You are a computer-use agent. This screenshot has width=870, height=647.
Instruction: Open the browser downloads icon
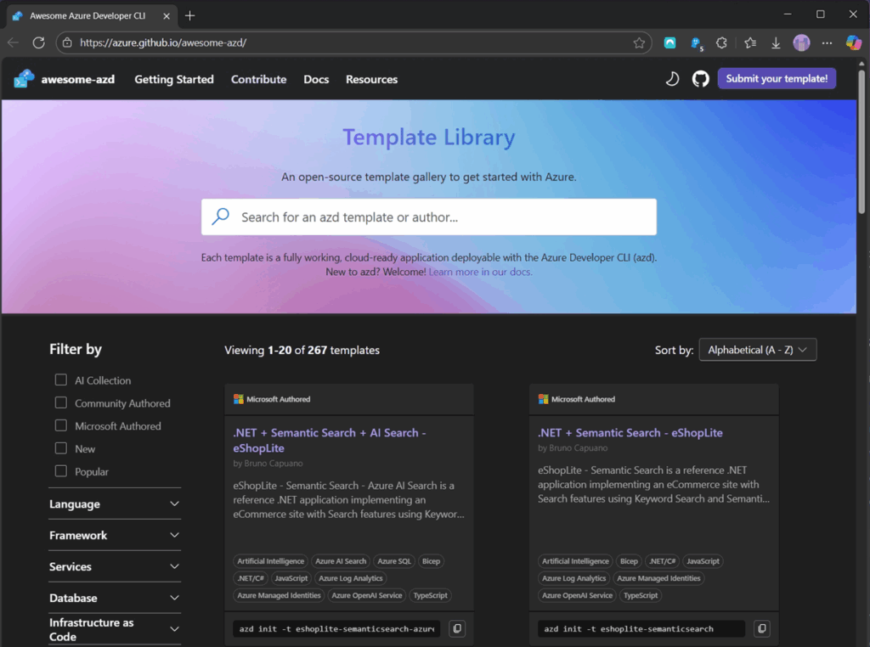[x=776, y=42]
